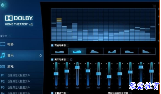
Task: Click the 250 Hz equalizer slider handle
Action: [88, 71]
